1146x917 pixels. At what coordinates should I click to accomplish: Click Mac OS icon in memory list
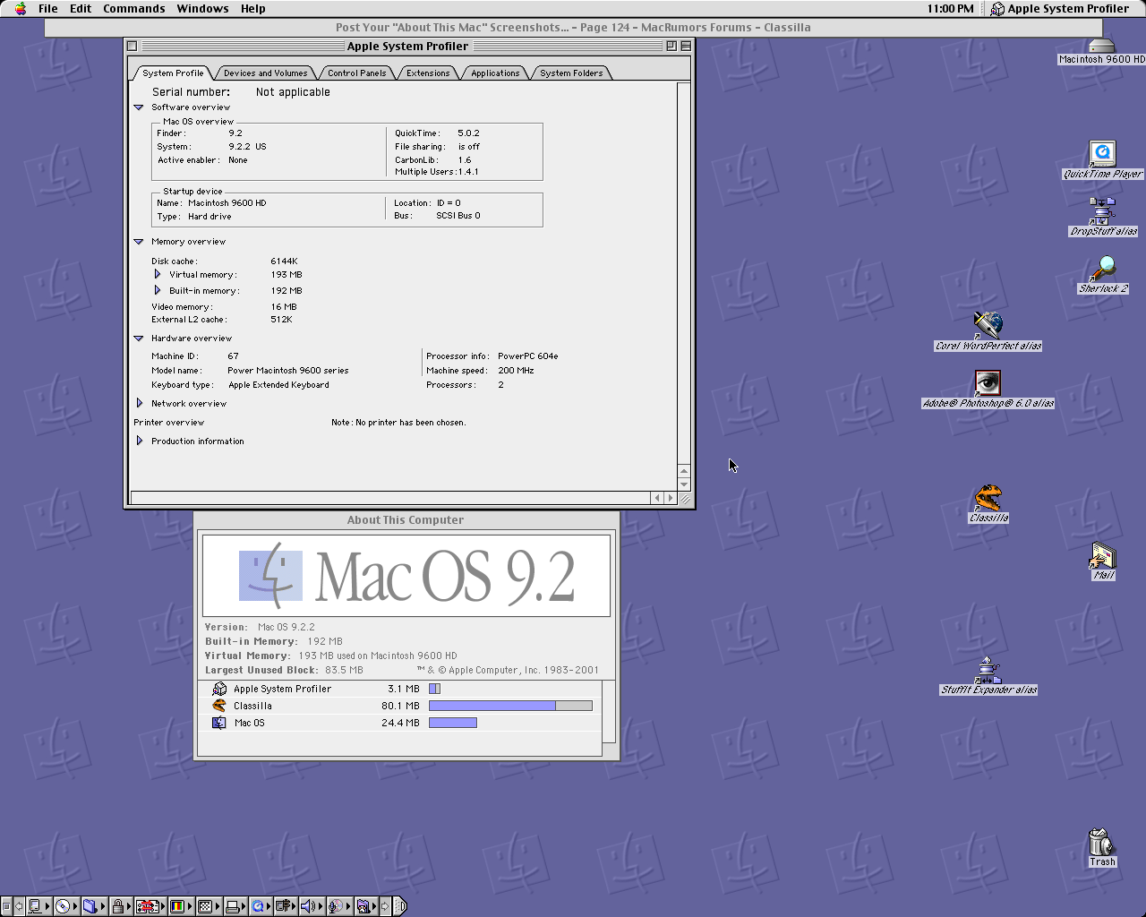(219, 723)
